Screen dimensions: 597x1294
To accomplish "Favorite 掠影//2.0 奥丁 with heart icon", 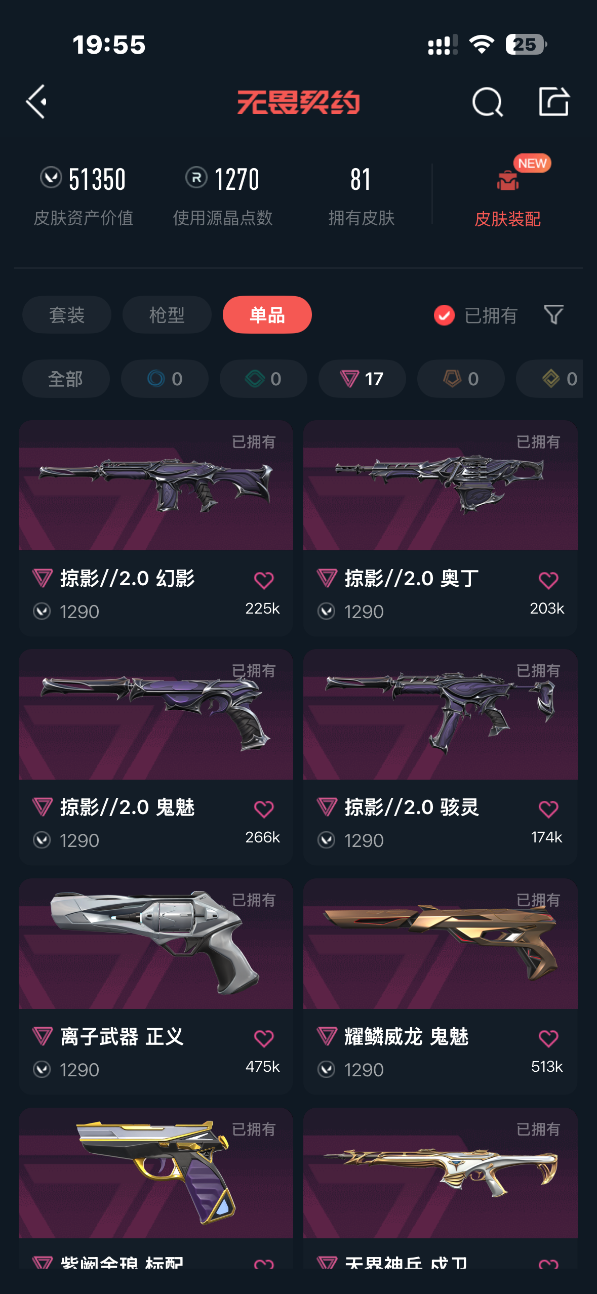I will pos(548,580).
